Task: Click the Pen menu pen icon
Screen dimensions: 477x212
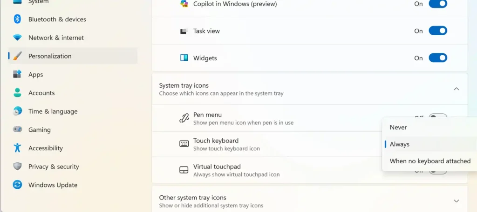Action: pyautogui.click(x=184, y=118)
